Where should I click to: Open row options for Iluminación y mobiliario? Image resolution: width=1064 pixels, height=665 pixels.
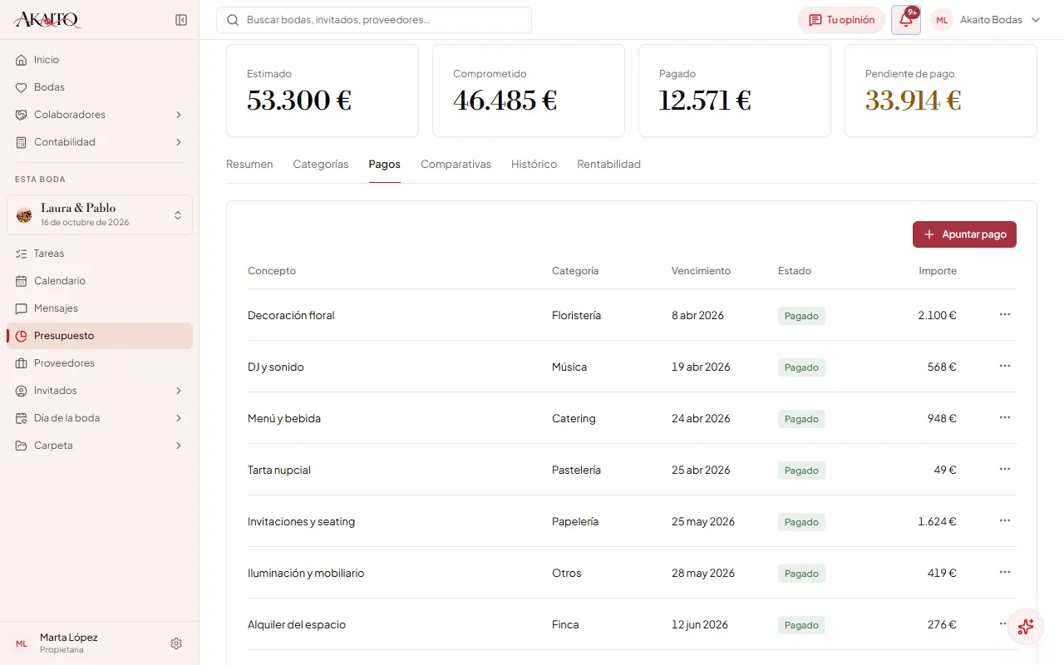click(1005, 572)
